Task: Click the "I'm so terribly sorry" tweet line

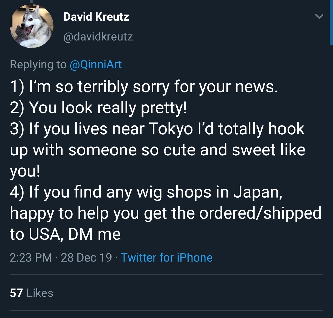Action: [144, 86]
